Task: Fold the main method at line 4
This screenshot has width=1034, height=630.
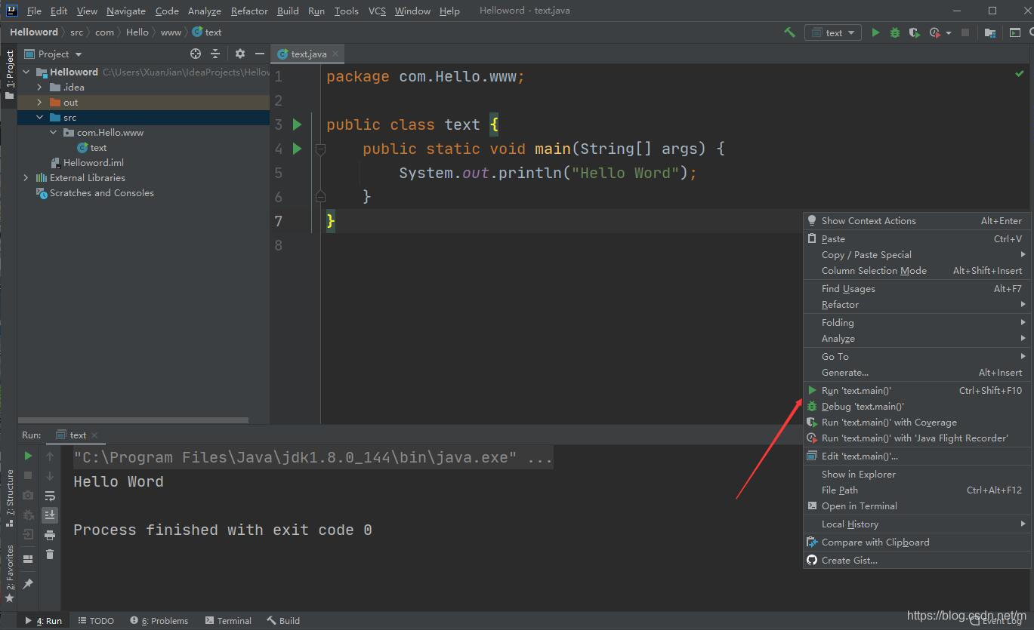Action: [320, 149]
